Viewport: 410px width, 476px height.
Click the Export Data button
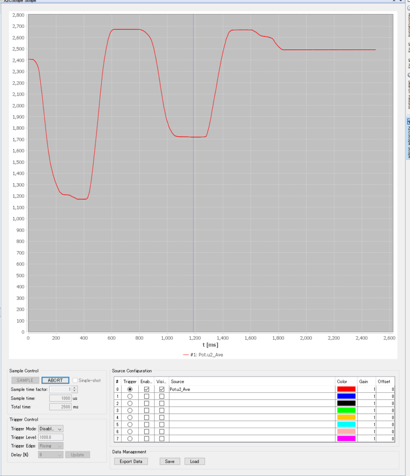tap(131, 462)
